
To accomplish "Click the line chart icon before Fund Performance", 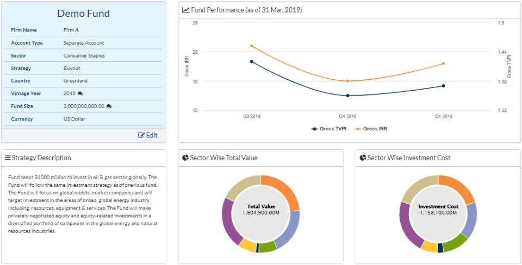I will [x=186, y=10].
